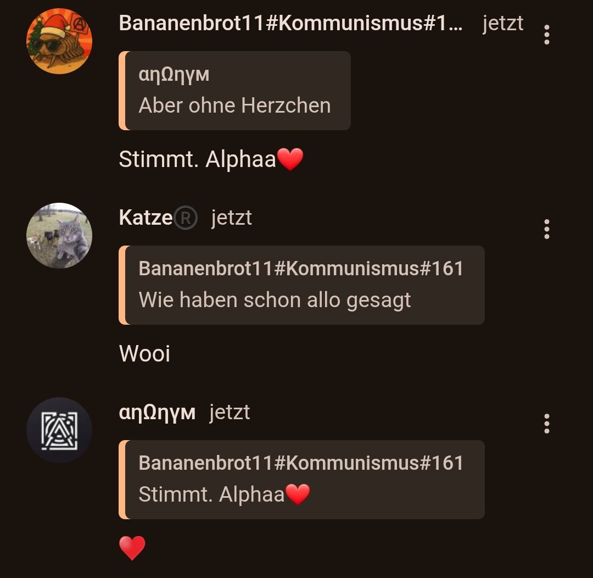This screenshot has width=593, height=578.
Task: Jump to quoted message 'Aber ohne Herzchen'
Action: [234, 91]
